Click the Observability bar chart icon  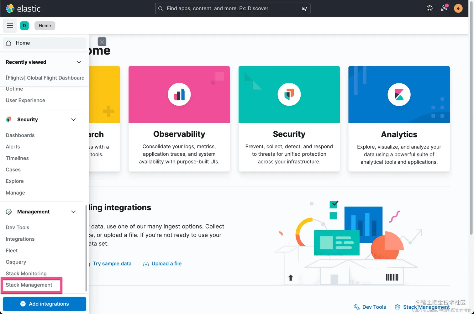point(179,94)
